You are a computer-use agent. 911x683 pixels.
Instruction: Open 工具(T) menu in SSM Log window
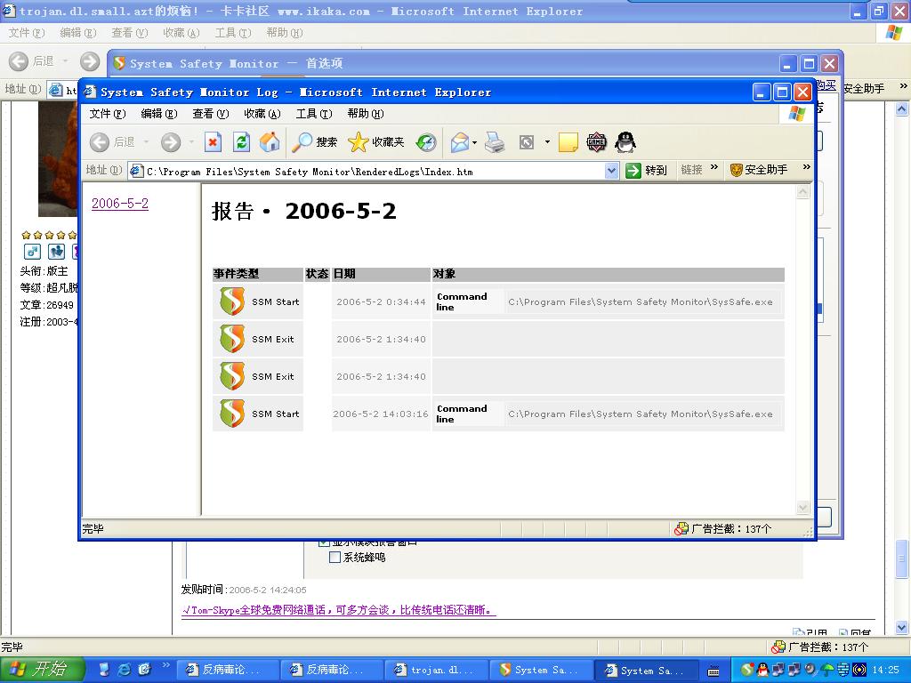click(314, 114)
